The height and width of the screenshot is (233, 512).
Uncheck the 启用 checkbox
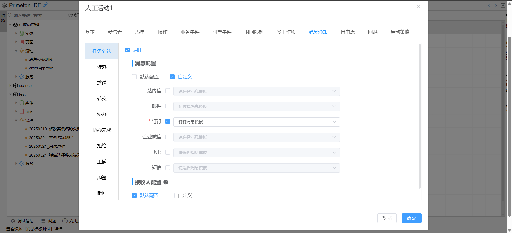128,50
